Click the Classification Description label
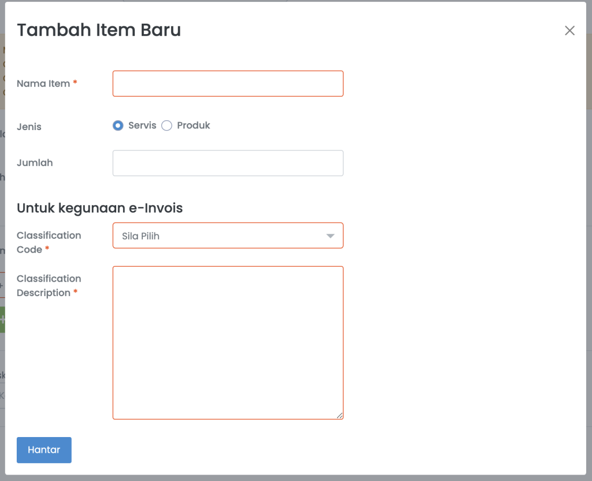The width and height of the screenshot is (592, 481). tap(49, 286)
